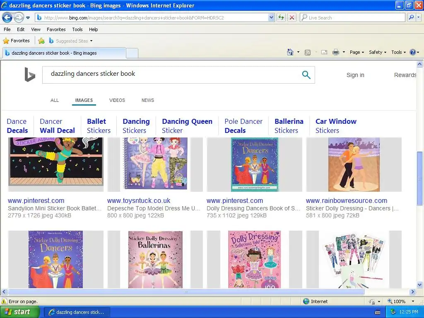Open the Edit menu

tap(21, 29)
